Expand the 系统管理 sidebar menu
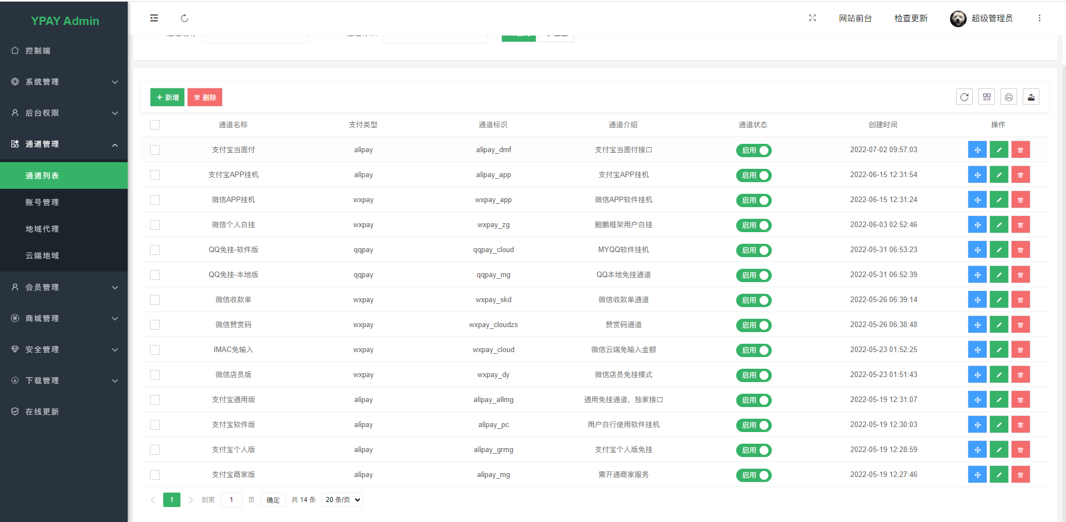Viewport: 1066px width, 522px height. tap(64, 82)
